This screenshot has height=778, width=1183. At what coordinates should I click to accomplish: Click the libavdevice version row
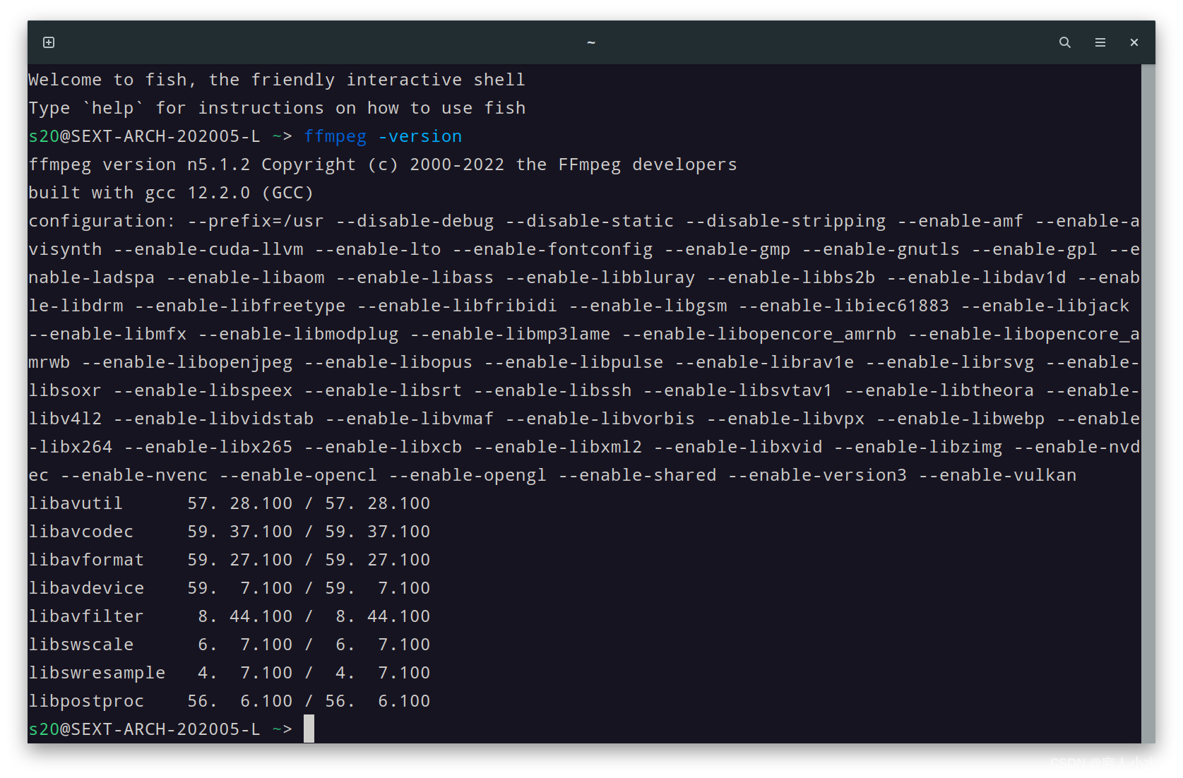coord(229,588)
